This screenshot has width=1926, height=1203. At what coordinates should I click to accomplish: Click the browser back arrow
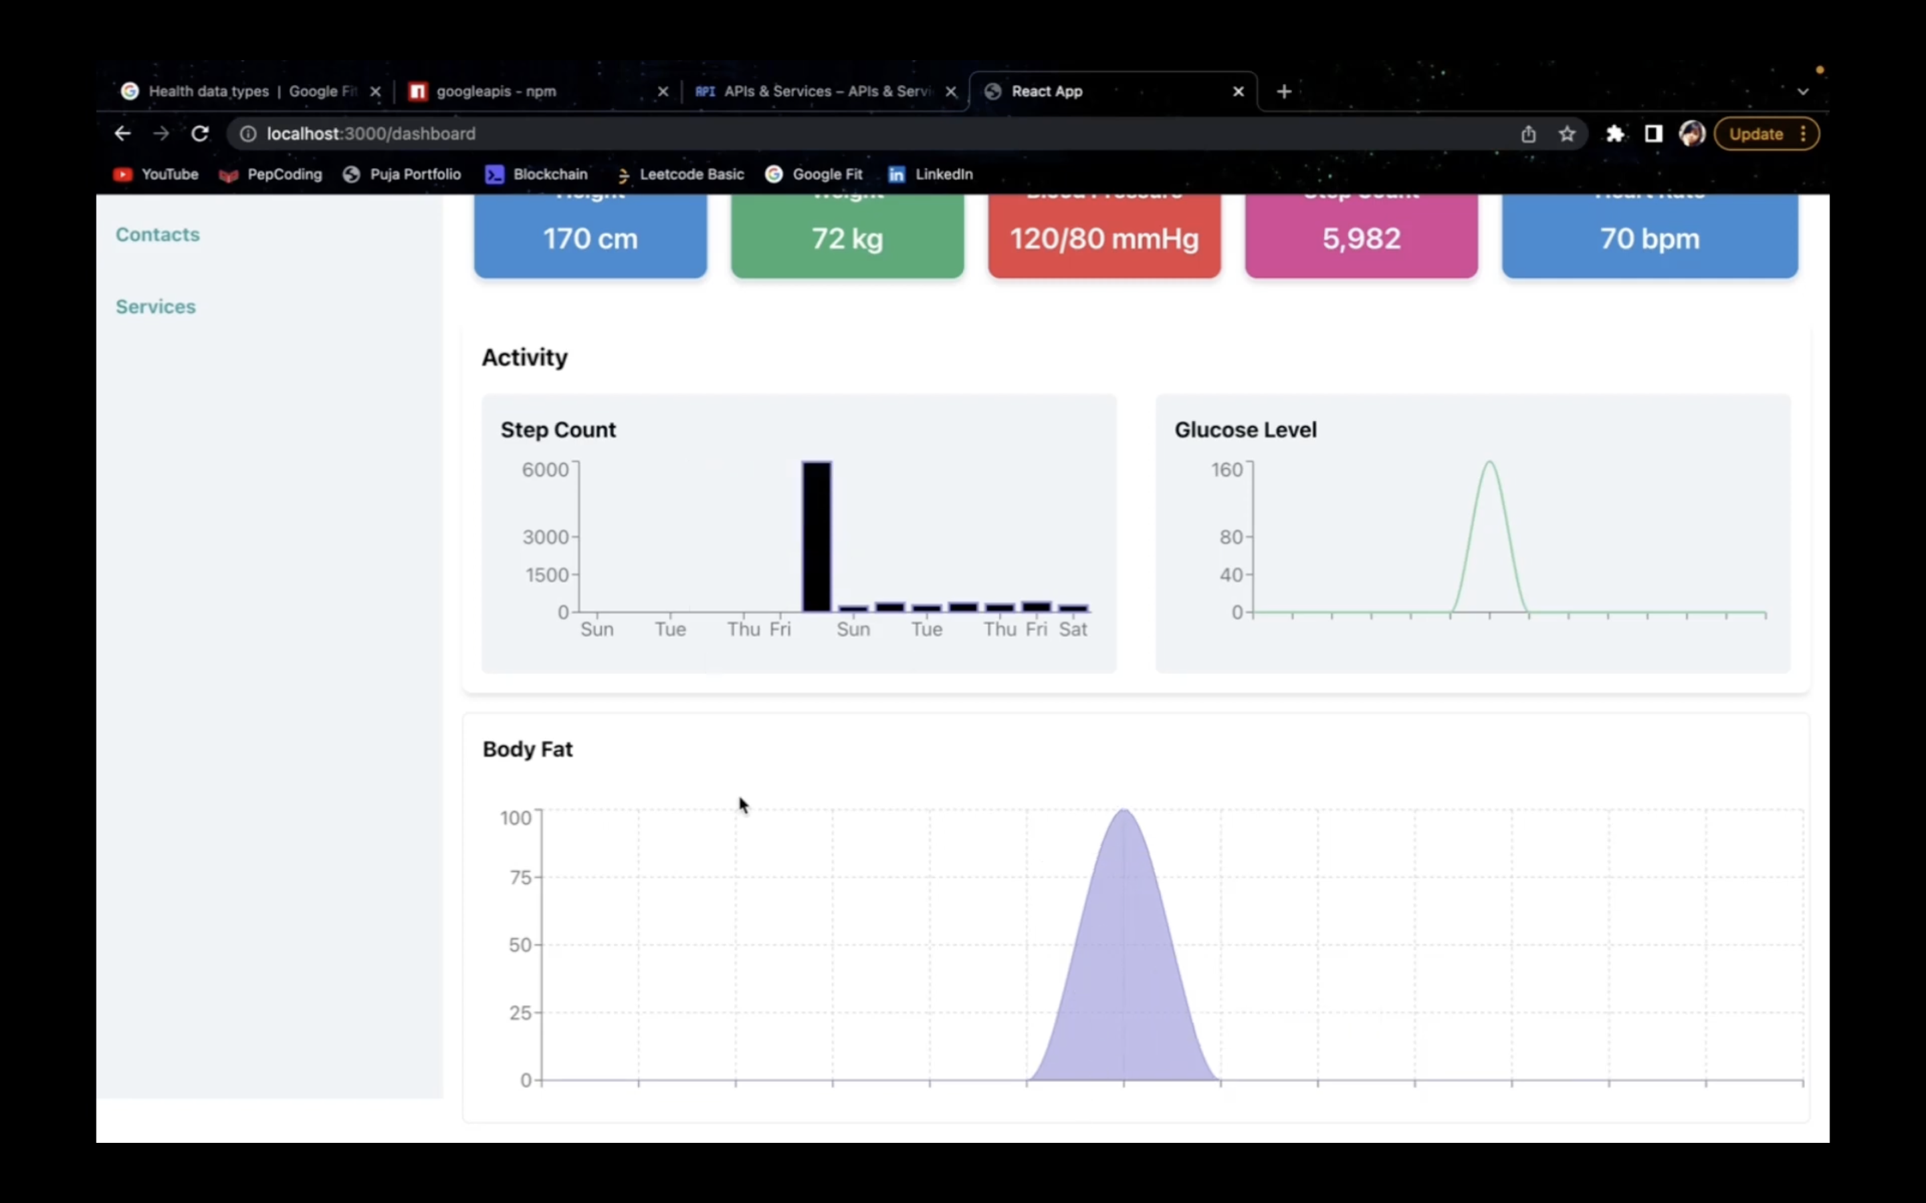(122, 134)
